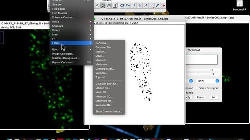This screenshot has height=140, width=250.
Task: Select Mean... filter
Action: point(109,56)
